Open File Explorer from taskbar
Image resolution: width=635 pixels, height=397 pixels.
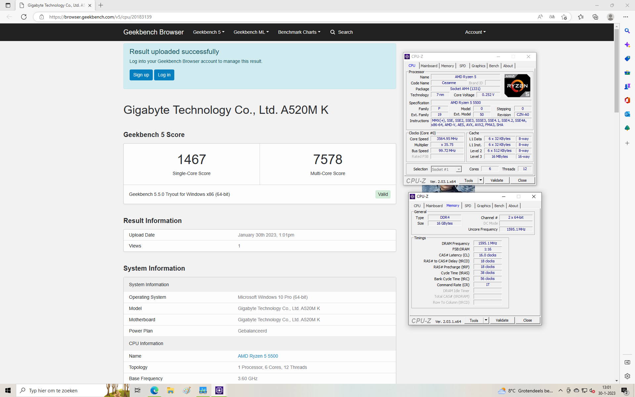click(170, 390)
